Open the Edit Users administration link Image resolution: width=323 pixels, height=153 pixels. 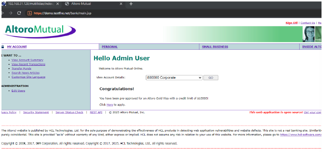18,91
